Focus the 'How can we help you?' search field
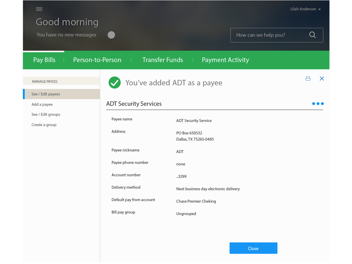This screenshot has width=352, height=264. point(277,35)
